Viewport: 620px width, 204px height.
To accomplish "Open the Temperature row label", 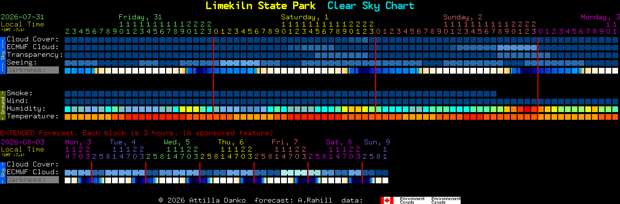I will point(33,116).
